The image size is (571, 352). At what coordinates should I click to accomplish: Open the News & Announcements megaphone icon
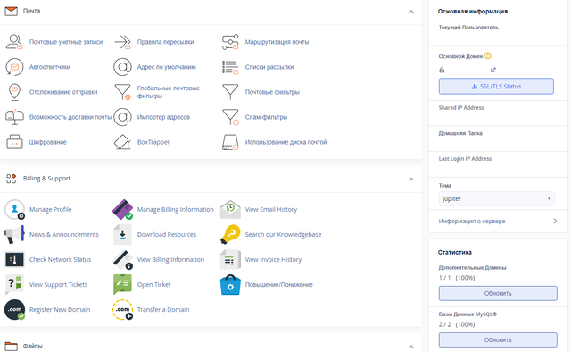14,235
